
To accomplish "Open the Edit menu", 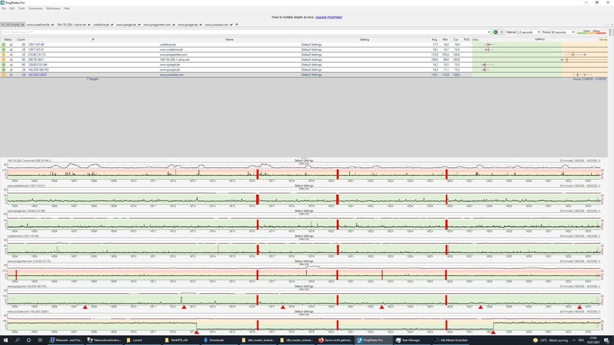I will 12,8.
